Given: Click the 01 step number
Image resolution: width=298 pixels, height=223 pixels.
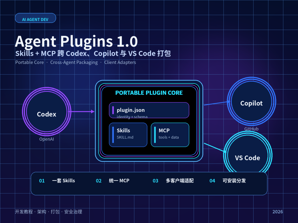Looking at the screenshot, I should [x=42, y=181].
